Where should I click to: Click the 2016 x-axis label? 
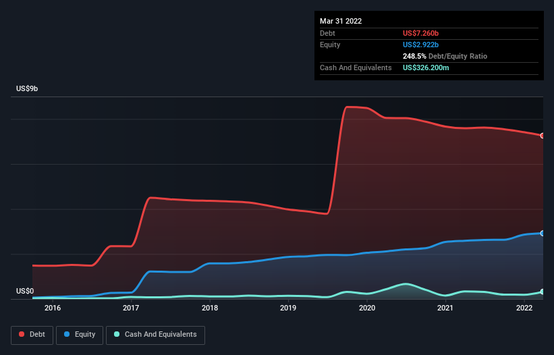click(x=53, y=308)
